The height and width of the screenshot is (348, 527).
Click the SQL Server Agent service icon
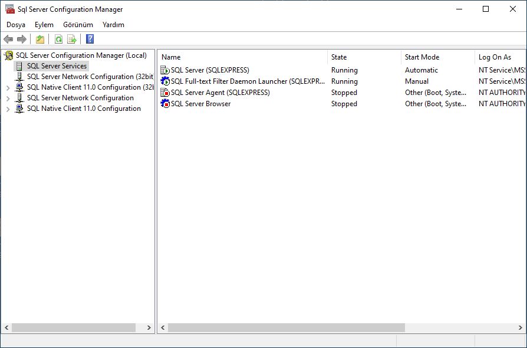coord(165,93)
